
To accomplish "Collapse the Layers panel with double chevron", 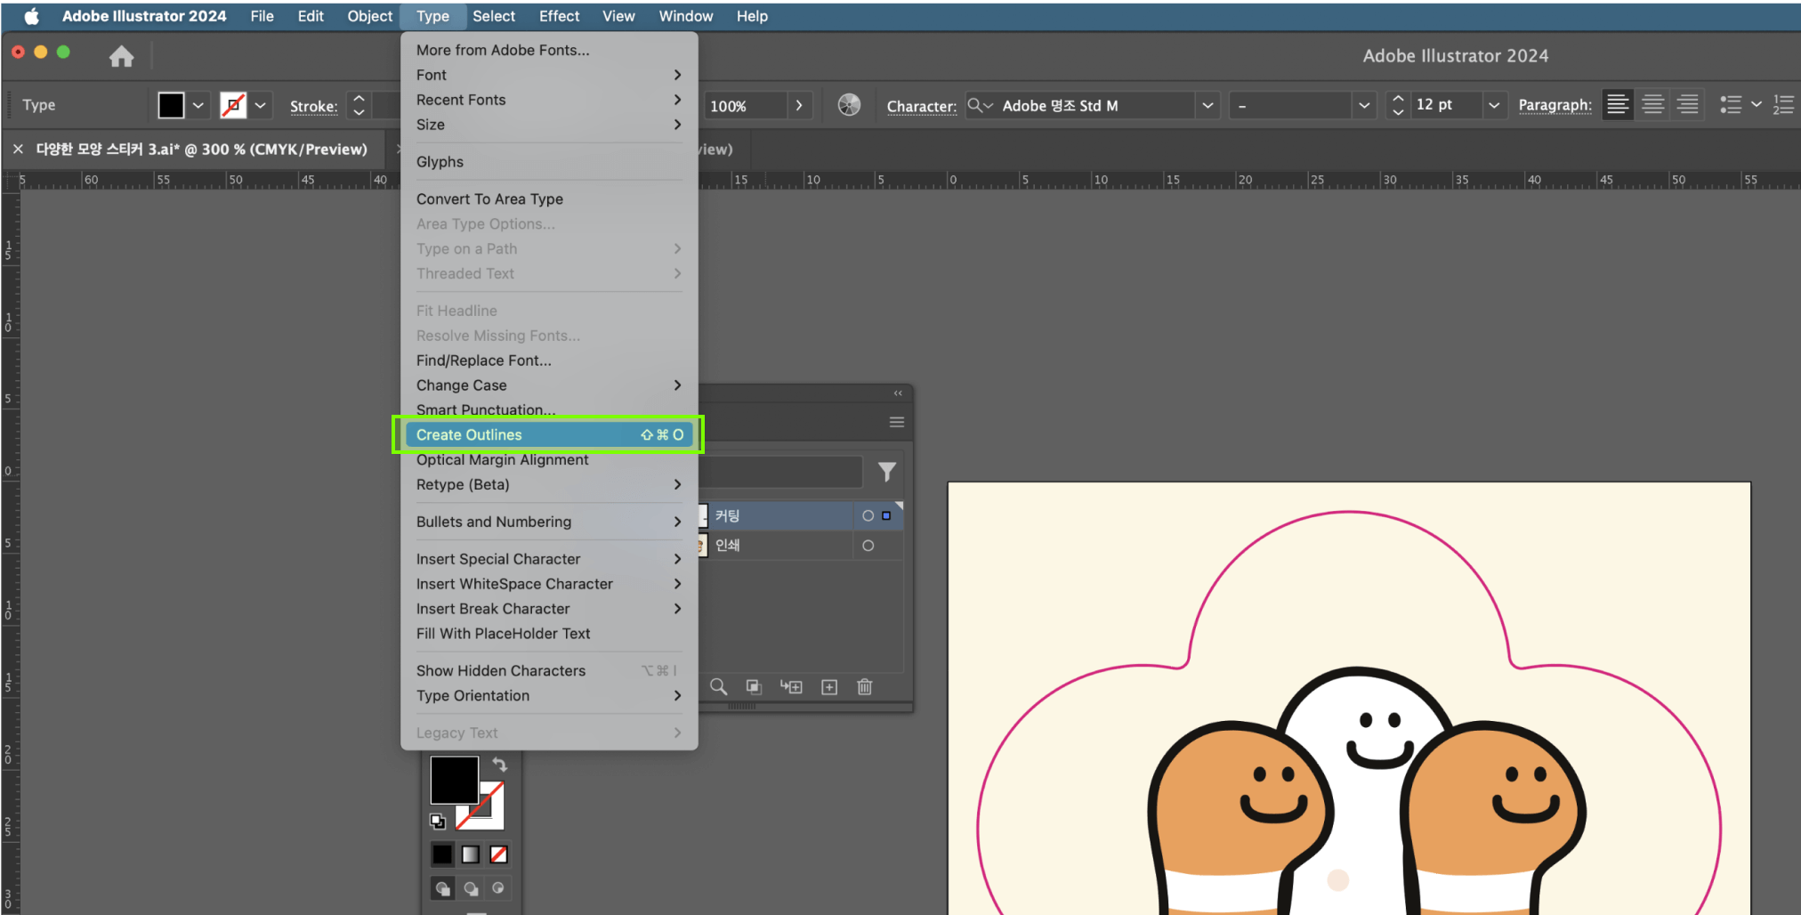I will pyautogui.click(x=898, y=393).
